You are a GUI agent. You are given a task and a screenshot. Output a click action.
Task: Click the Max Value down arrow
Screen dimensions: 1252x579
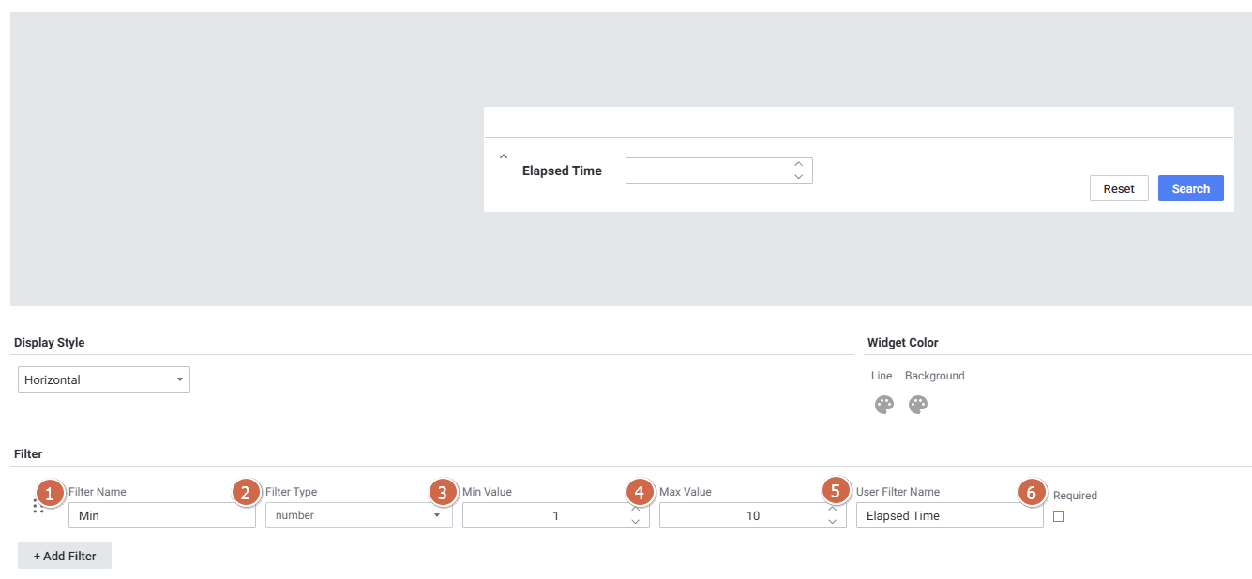point(832,522)
